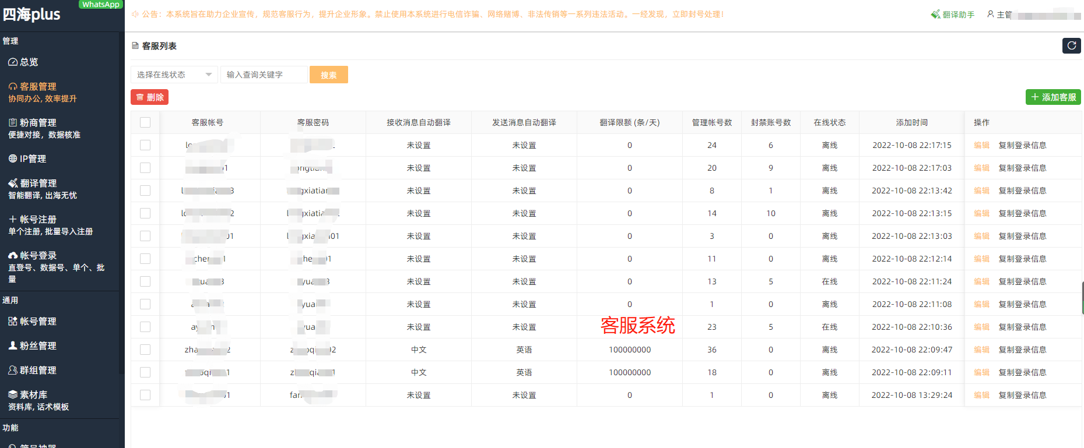Click 编辑 for row 2022-10-08 22:09:47
Image resolution: width=1084 pixels, height=448 pixels.
pyautogui.click(x=981, y=350)
